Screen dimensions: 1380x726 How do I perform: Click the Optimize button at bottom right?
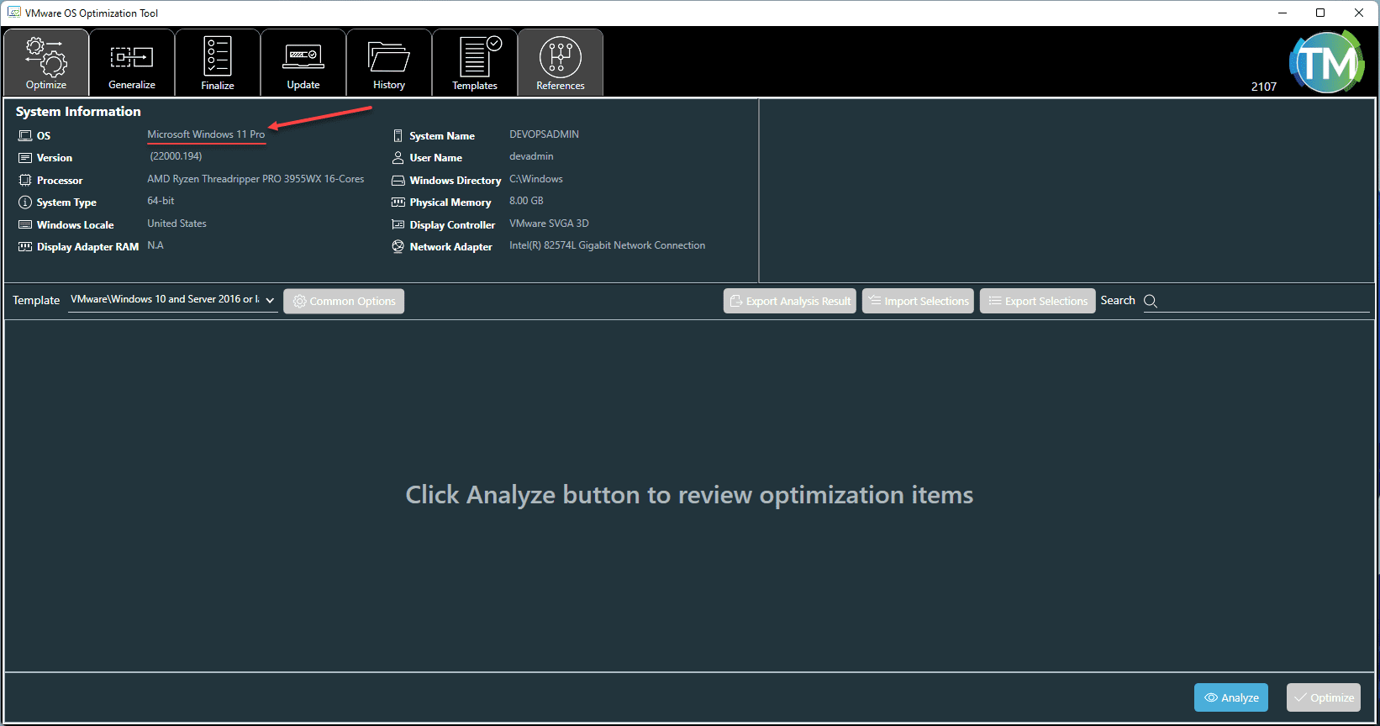[x=1324, y=697]
